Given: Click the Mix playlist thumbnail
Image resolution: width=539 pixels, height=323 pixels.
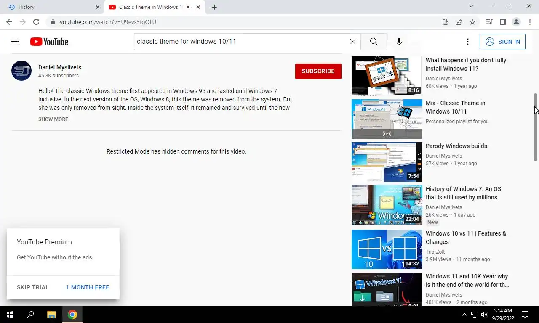Looking at the screenshot, I should (387, 119).
